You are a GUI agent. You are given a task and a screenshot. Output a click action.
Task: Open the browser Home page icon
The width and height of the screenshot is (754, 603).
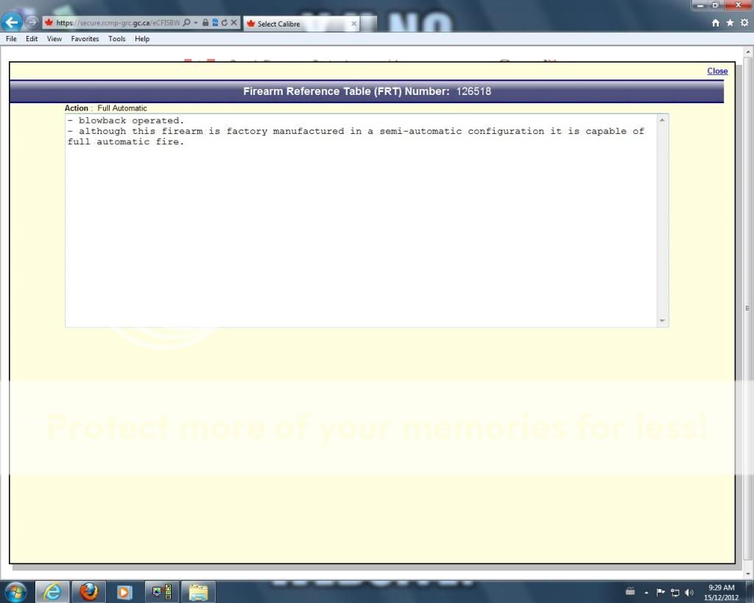(716, 23)
